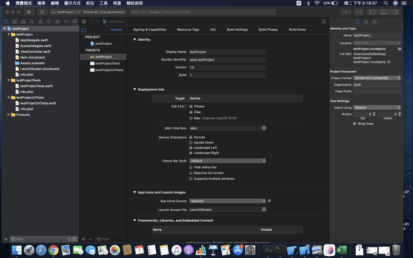Open the App Icons Source dropdown
The height and width of the screenshot is (258, 413).
pyautogui.click(x=227, y=201)
